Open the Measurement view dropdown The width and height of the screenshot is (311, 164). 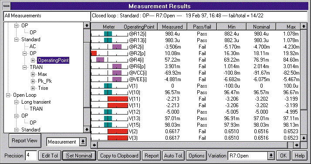83,142
